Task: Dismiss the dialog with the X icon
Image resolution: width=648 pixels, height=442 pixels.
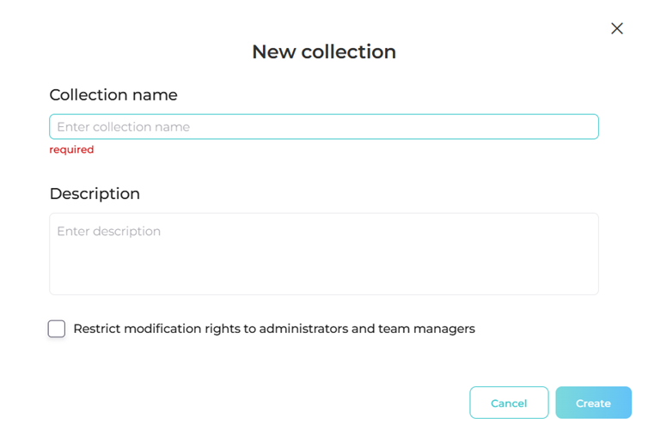Action: [x=616, y=28]
